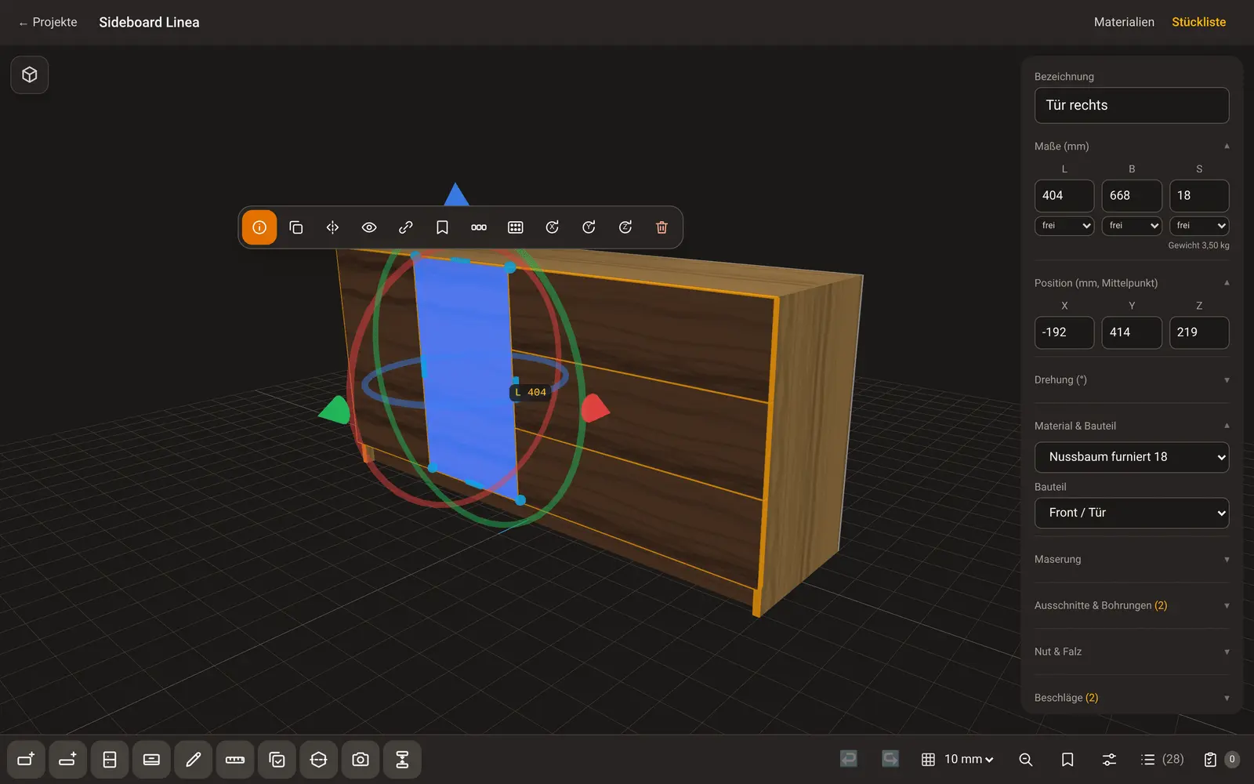Click the grid array icon in floating toolbar
Viewport: 1254px width, 784px height.
click(x=516, y=227)
